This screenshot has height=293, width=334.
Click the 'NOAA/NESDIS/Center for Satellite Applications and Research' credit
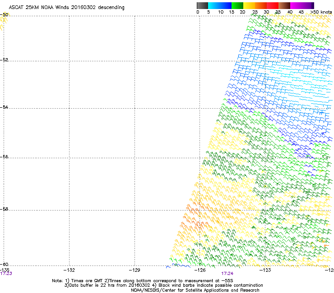195,290
